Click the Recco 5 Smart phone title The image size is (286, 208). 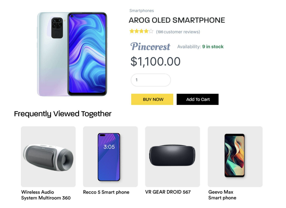click(106, 192)
